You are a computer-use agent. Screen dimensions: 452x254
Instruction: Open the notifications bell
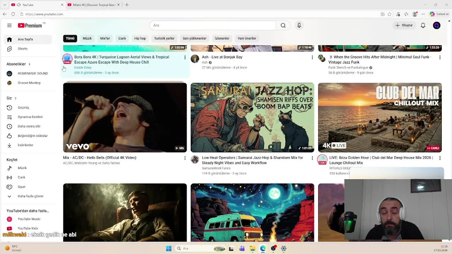pyautogui.click(x=423, y=25)
